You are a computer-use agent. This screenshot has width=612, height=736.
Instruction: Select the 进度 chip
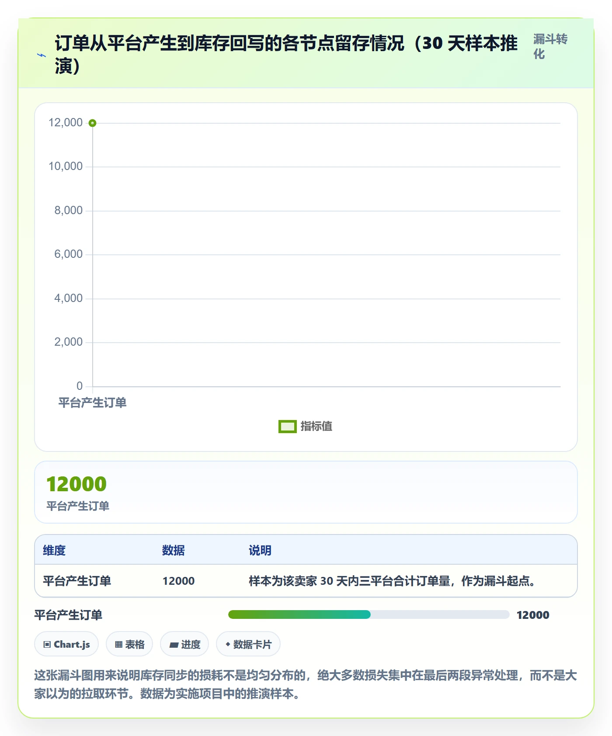[184, 644]
